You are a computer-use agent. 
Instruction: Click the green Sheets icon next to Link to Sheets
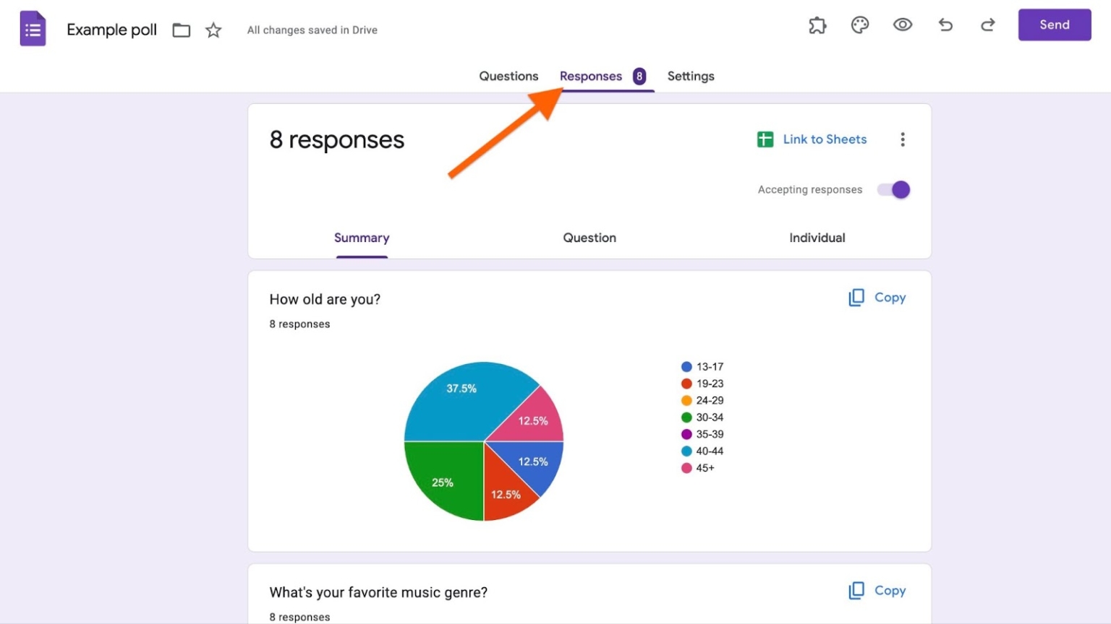pos(765,139)
